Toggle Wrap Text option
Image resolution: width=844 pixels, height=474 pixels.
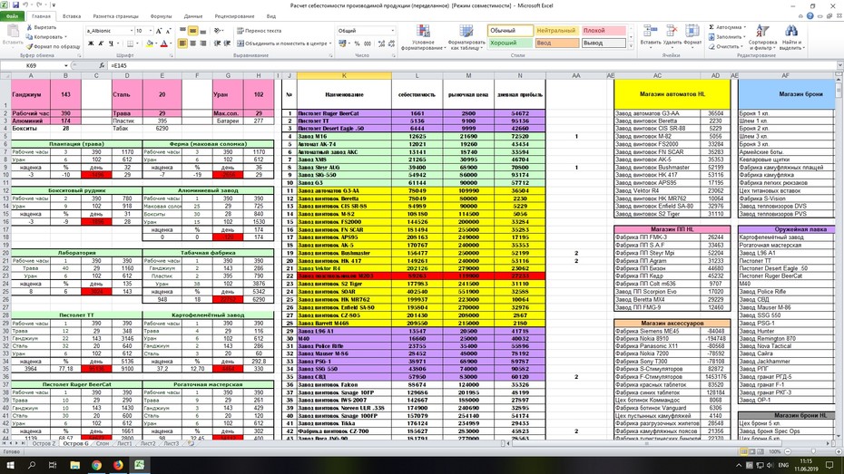pos(259,31)
